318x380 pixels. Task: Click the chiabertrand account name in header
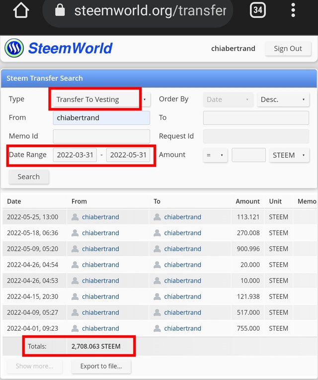233,48
